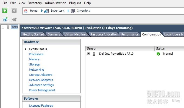Switch to the Getting Started tab
The image size is (184, 108).
click(34, 34)
